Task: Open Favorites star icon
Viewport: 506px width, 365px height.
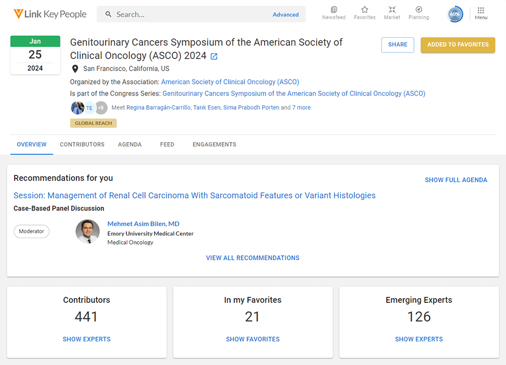Action: pos(364,10)
